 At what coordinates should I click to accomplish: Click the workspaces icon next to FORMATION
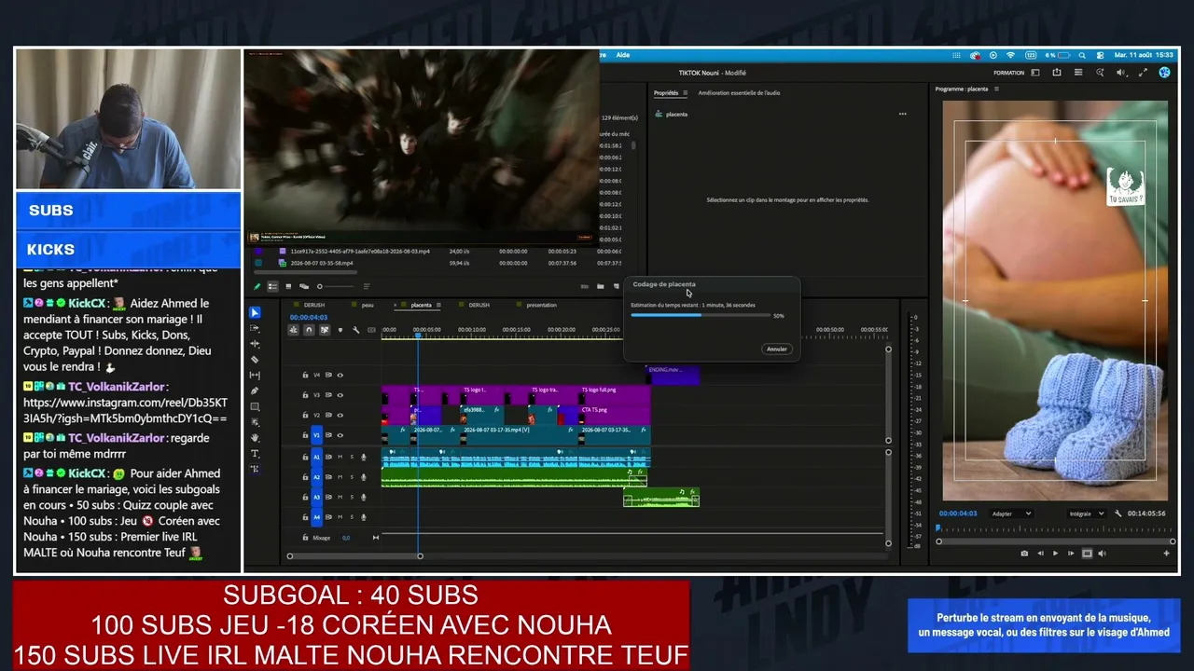coord(1035,73)
